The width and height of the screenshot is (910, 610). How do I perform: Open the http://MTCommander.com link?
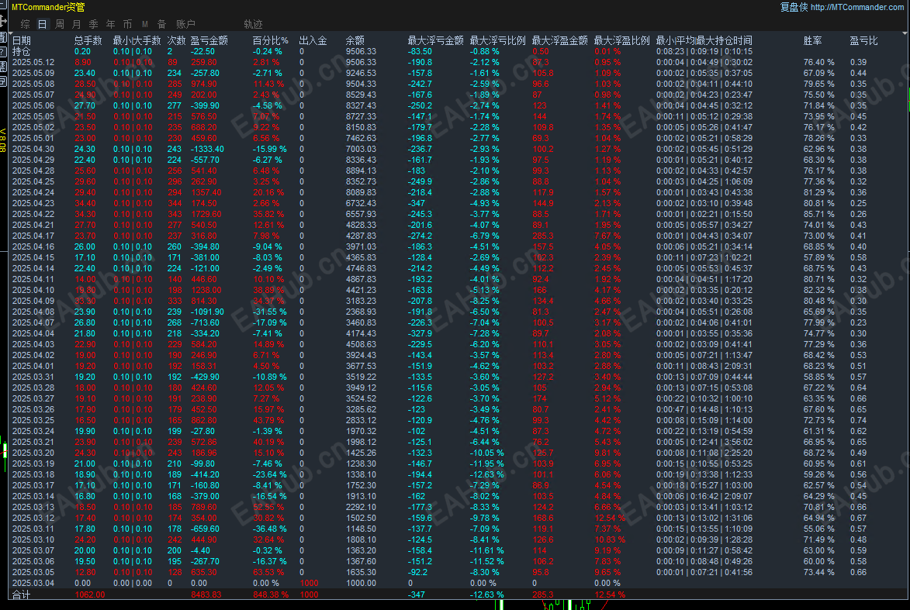click(x=856, y=7)
